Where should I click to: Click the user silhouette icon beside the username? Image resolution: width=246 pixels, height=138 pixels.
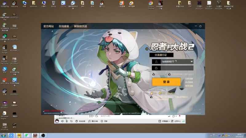tap(156, 62)
